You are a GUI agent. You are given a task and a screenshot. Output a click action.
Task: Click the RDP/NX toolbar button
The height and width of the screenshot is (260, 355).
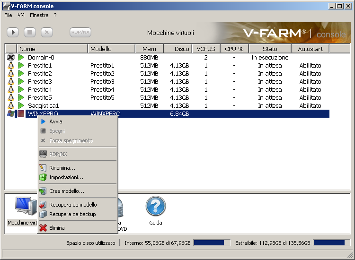pos(80,32)
